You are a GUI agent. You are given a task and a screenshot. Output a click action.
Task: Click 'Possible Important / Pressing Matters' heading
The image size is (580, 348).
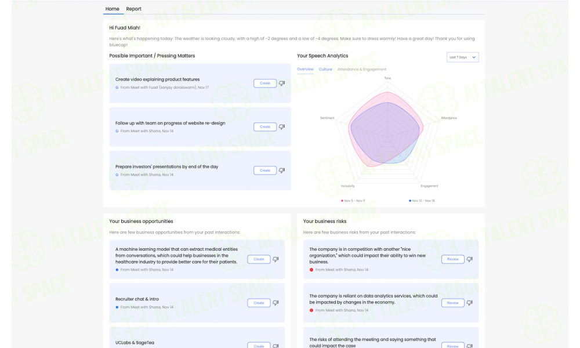[x=152, y=56]
